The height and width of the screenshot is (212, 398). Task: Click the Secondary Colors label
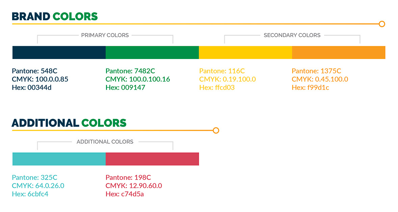click(x=292, y=35)
